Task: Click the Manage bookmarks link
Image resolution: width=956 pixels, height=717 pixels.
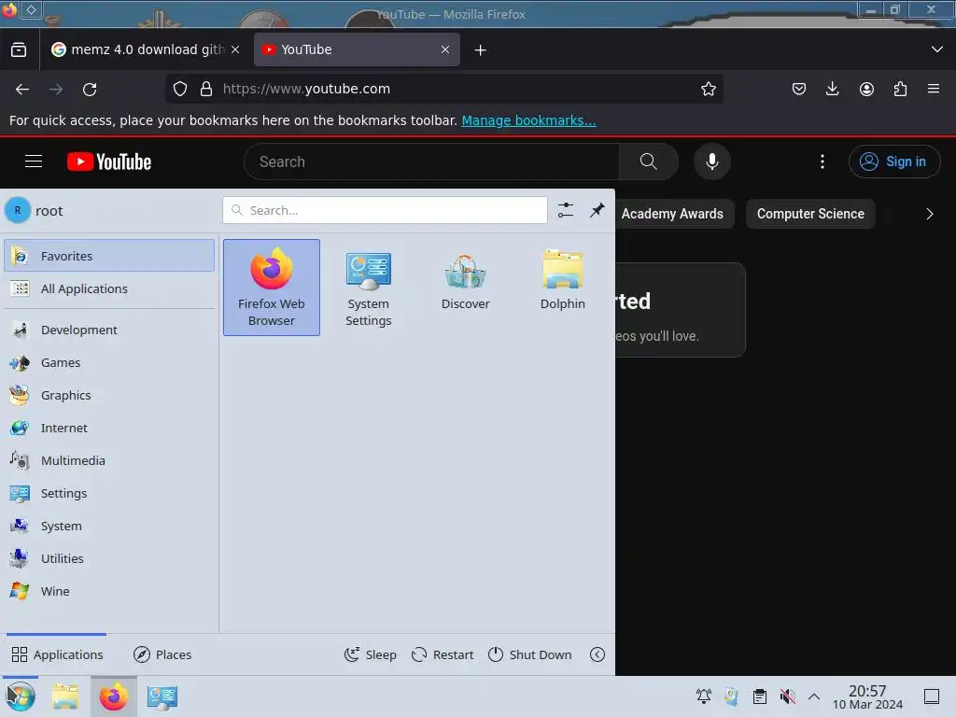Action: click(x=528, y=120)
